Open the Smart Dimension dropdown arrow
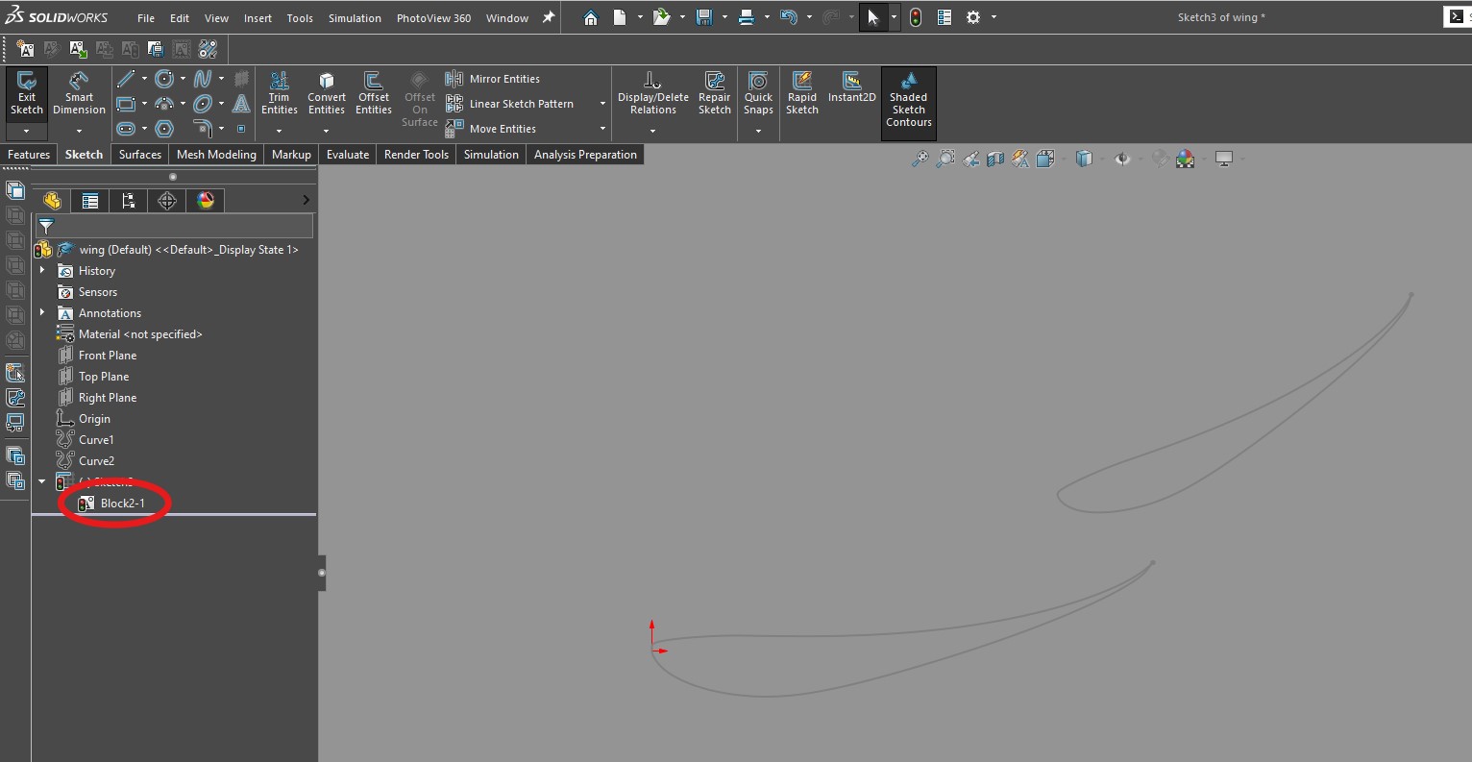Image resolution: width=1472 pixels, height=762 pixels. pyautogui.click(x=79, y=131)
